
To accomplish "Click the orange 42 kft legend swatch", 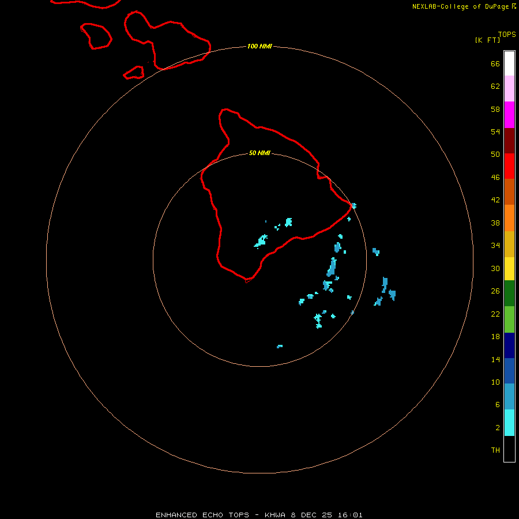I will point(509,218).
